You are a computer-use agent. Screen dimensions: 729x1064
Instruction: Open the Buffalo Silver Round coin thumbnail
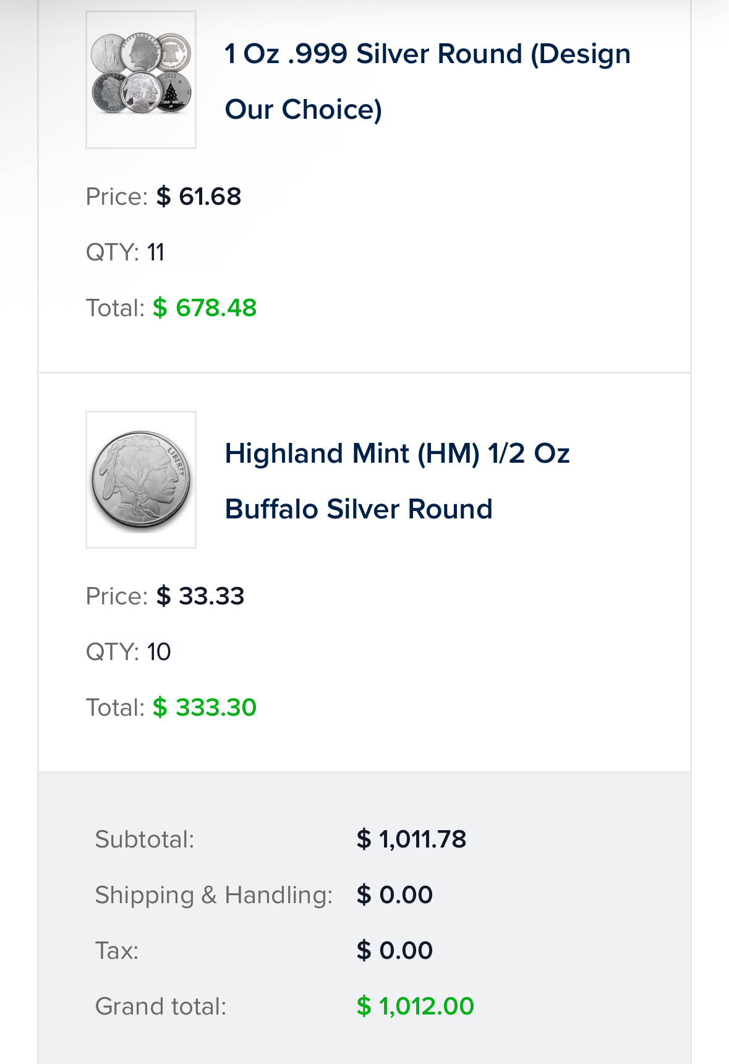coord(141,479)
